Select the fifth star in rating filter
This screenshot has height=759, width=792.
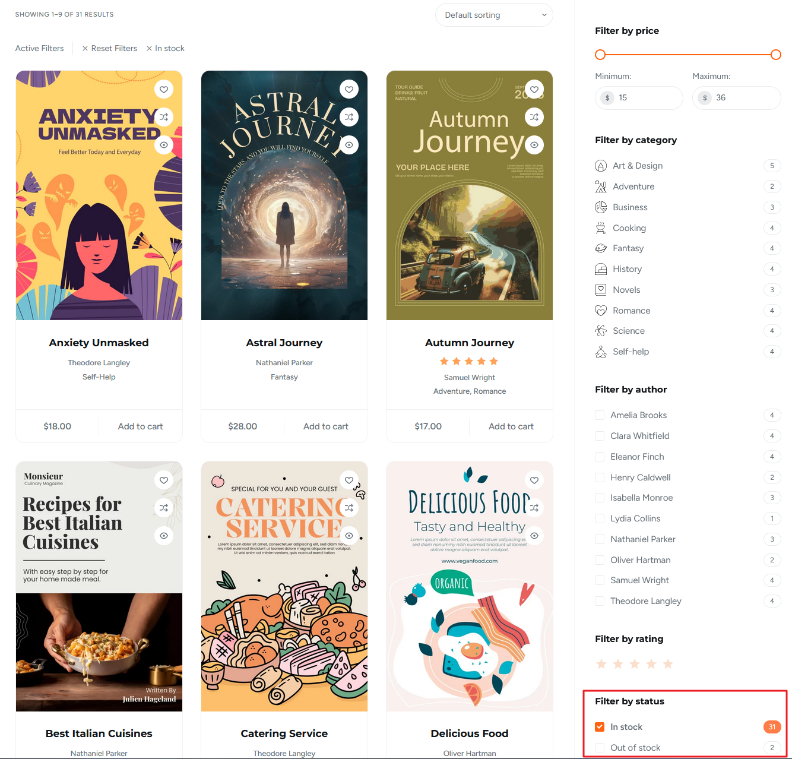click(x=668, y=664)
